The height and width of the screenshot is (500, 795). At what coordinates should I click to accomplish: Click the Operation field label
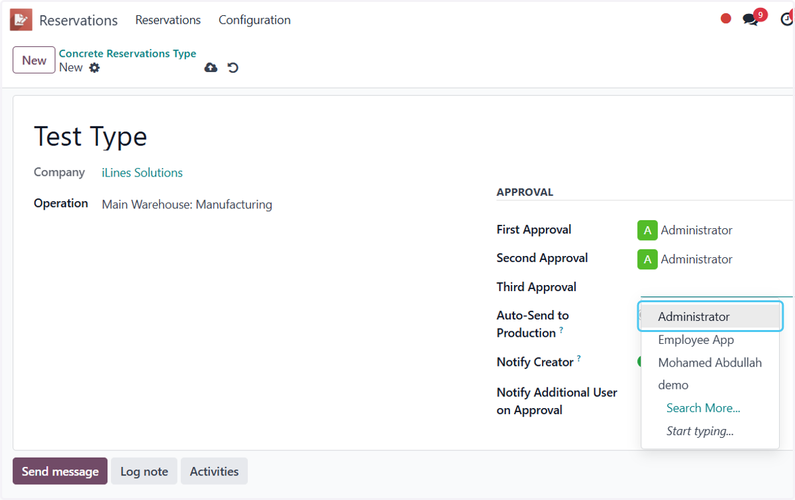(x=61, y=204)
